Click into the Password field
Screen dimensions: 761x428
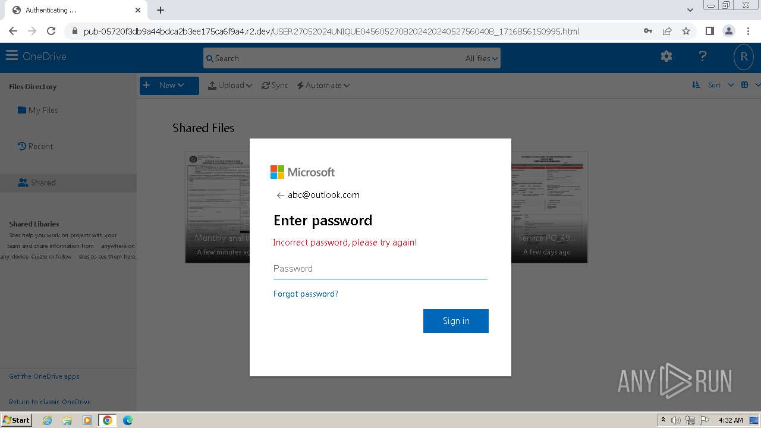(x=380, y=269)
